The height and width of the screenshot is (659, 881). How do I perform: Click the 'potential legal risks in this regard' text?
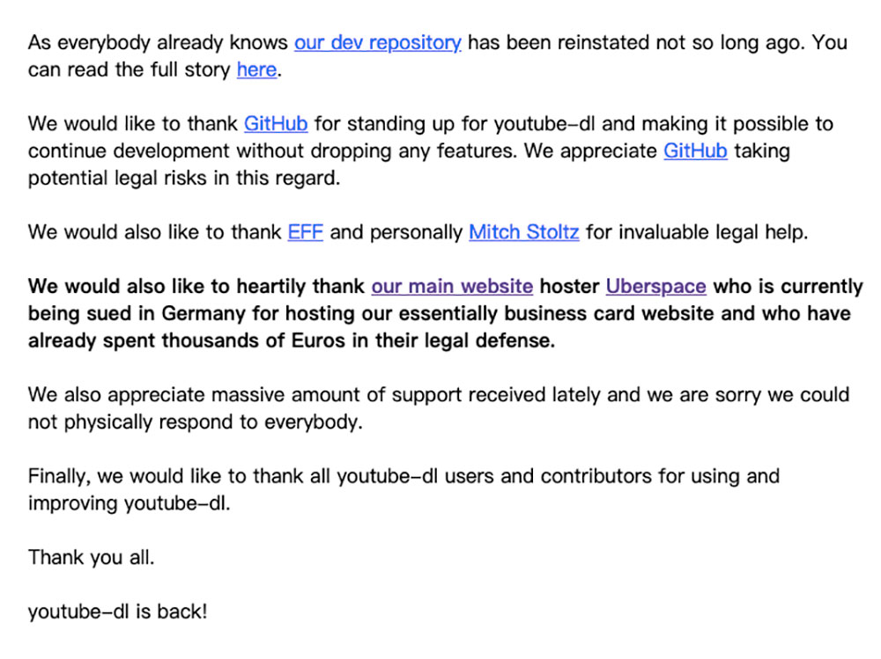click(x=183, y=178)
